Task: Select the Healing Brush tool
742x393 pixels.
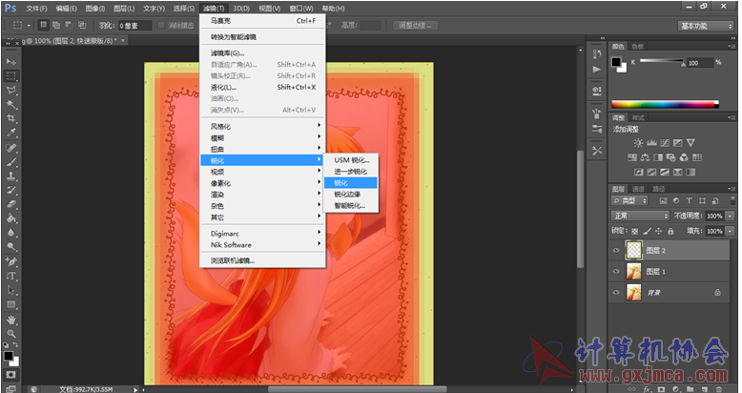Action: (10, 148)
